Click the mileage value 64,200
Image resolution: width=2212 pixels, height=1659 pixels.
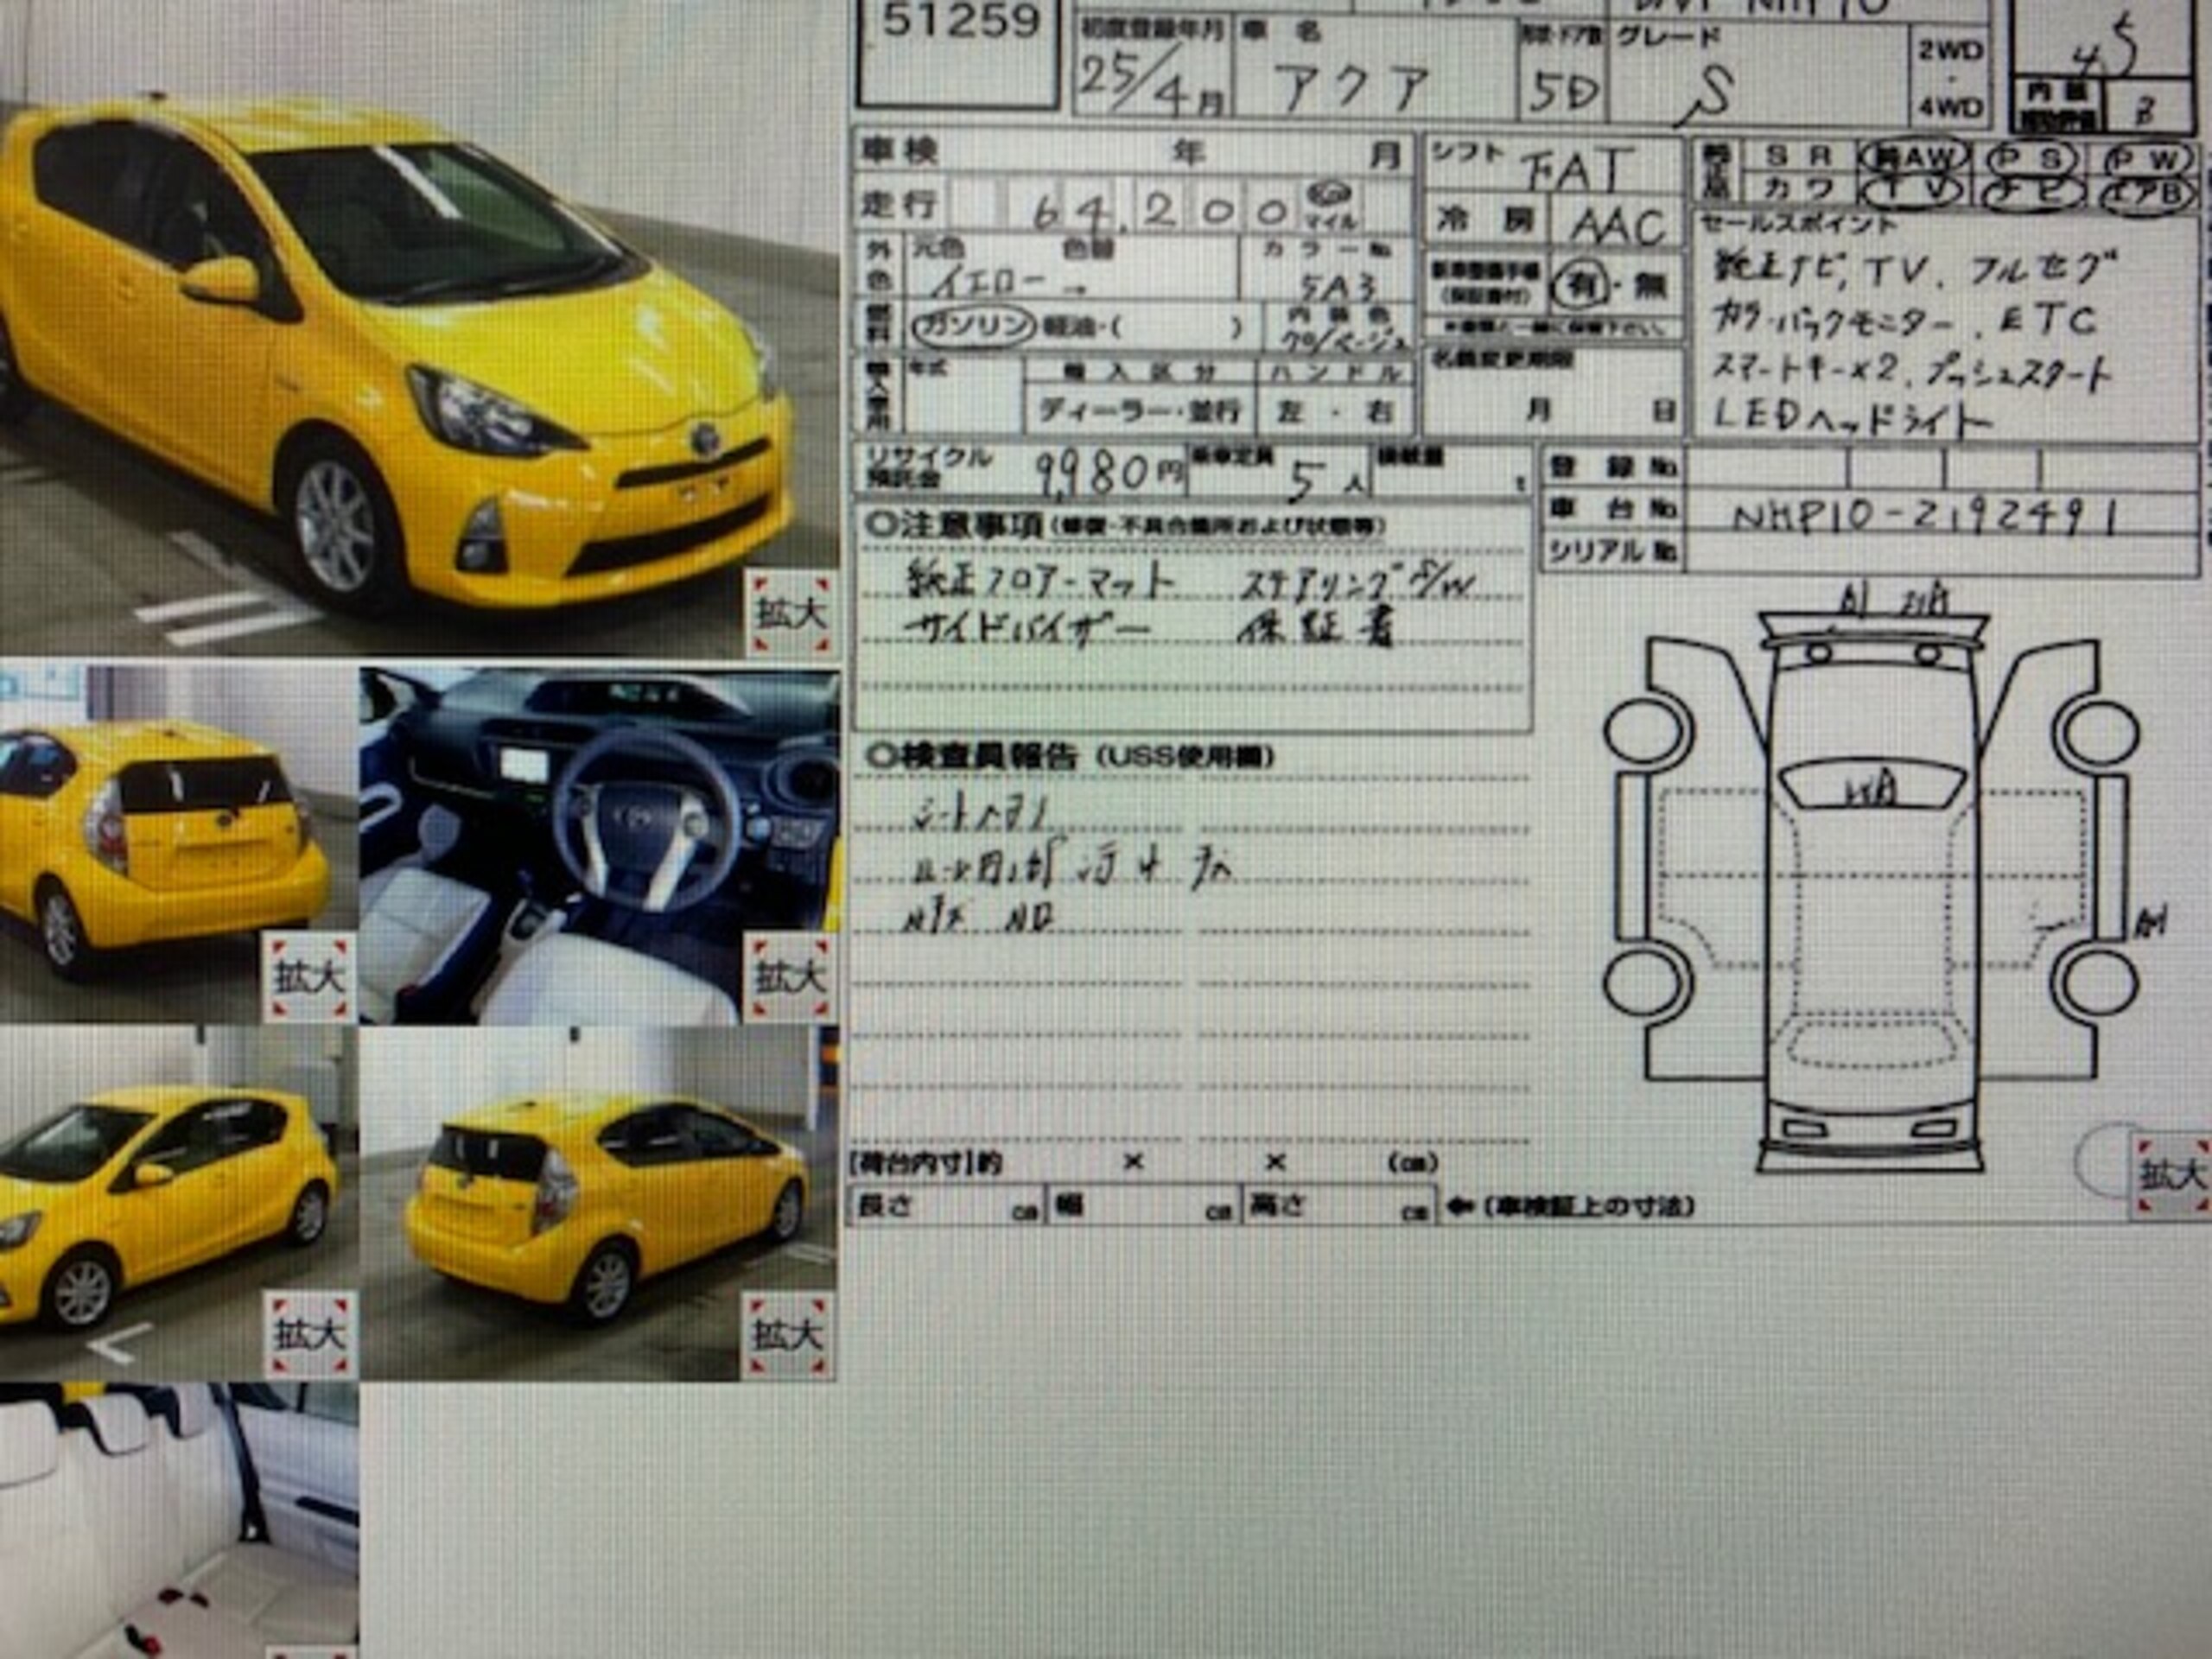pyautogui.click(x=1159, y=209)
